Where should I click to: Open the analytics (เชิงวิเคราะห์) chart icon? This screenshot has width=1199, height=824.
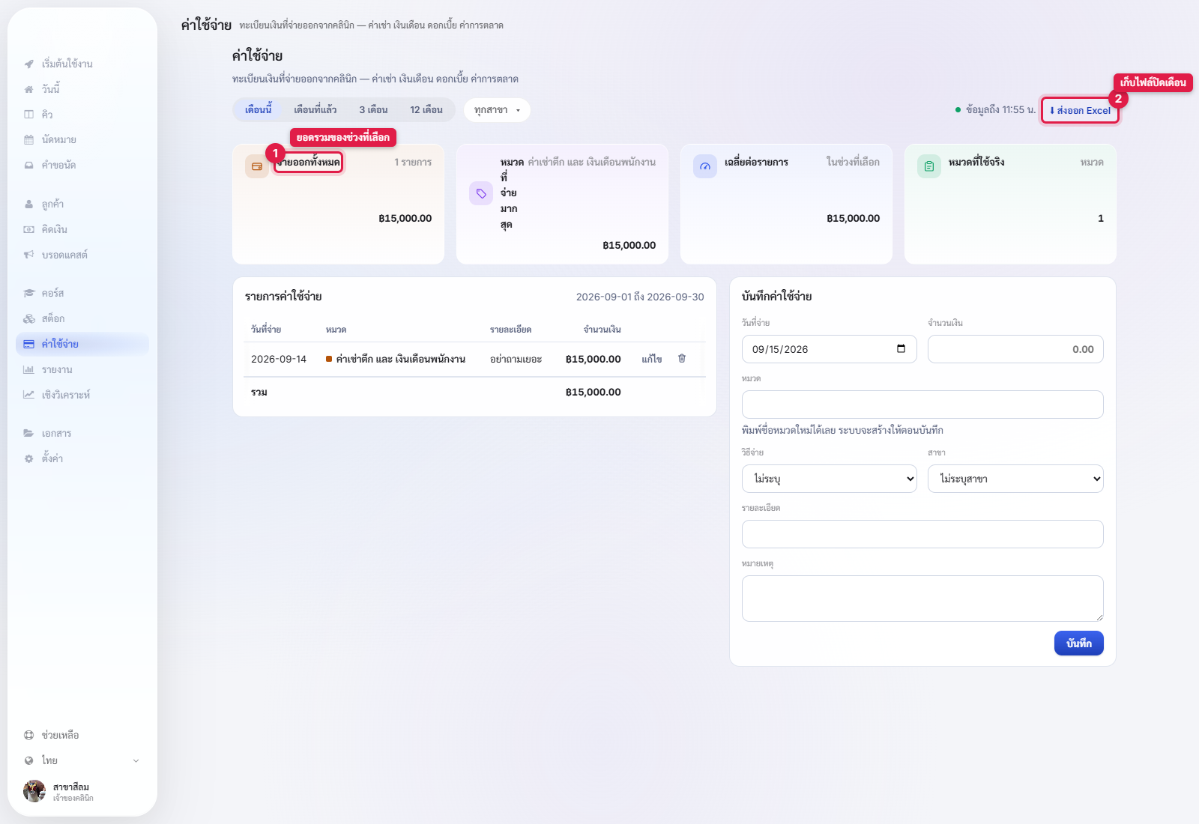29,395
